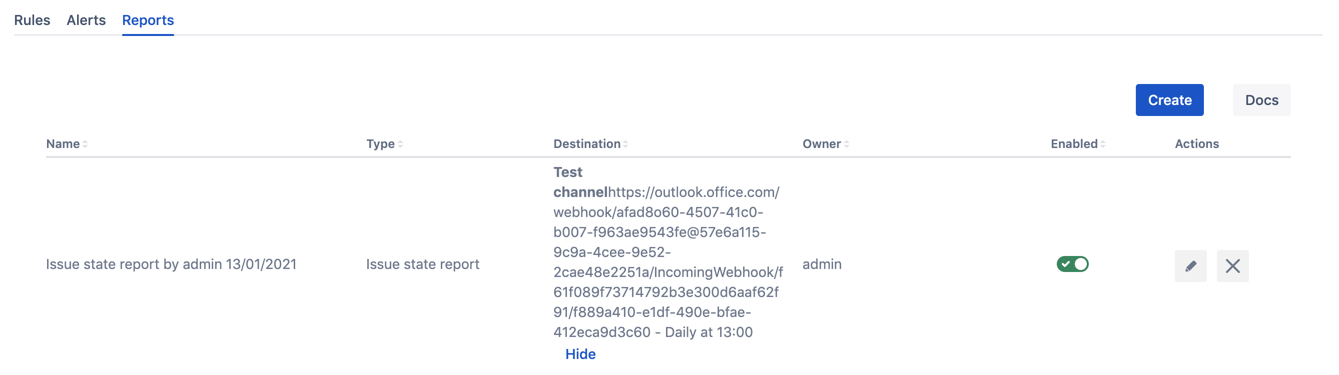
Task: Click the sort arrows beside Owner column
Action: pos(846,144)
